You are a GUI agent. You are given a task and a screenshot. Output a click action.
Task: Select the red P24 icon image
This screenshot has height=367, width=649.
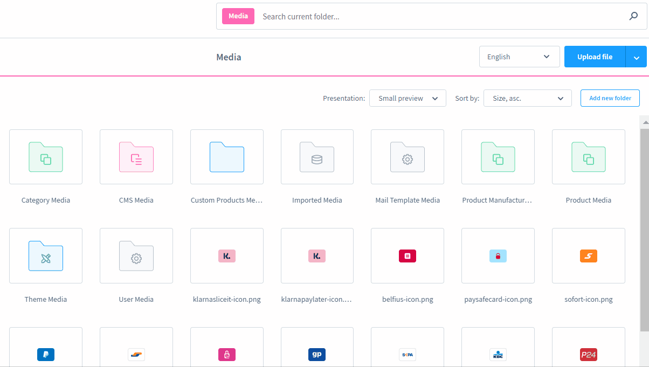pyautogui.click(x=589, y=347)
